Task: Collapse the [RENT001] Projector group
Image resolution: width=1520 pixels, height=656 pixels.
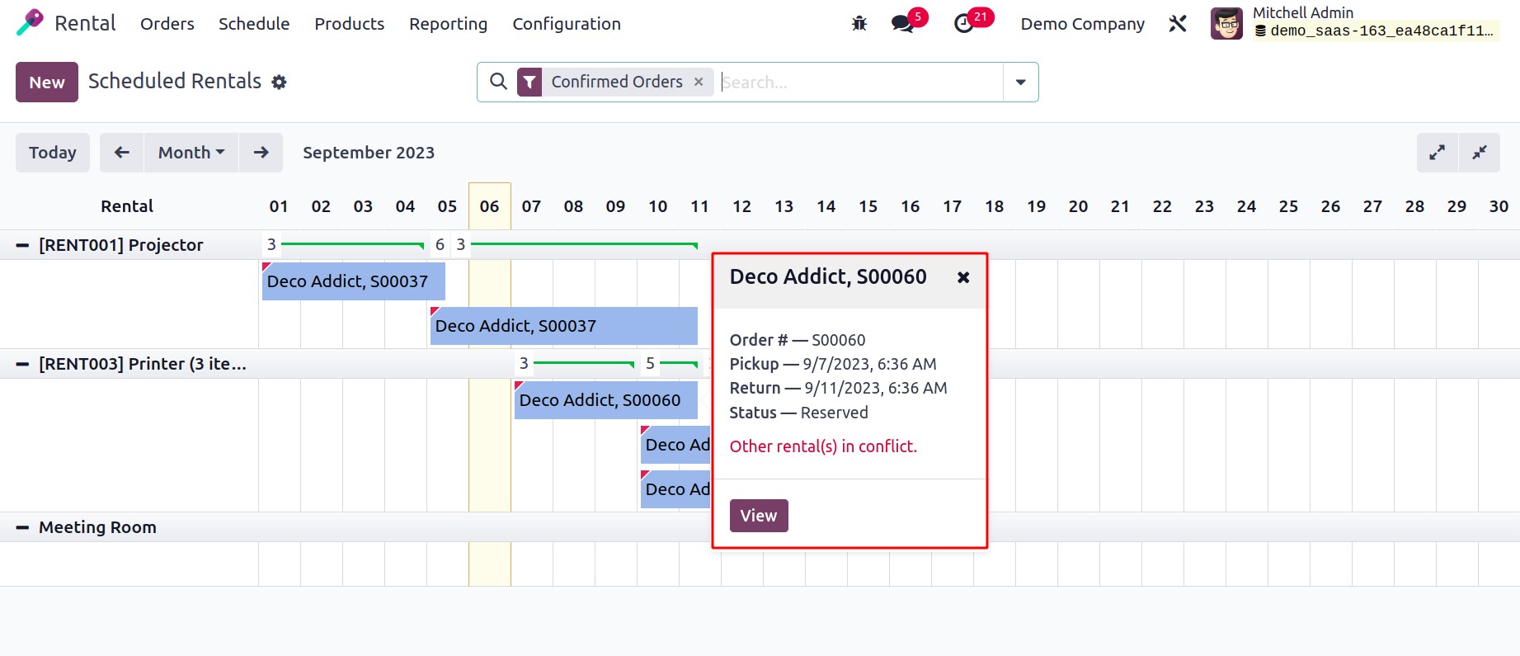Action: [x=23, y=245]
